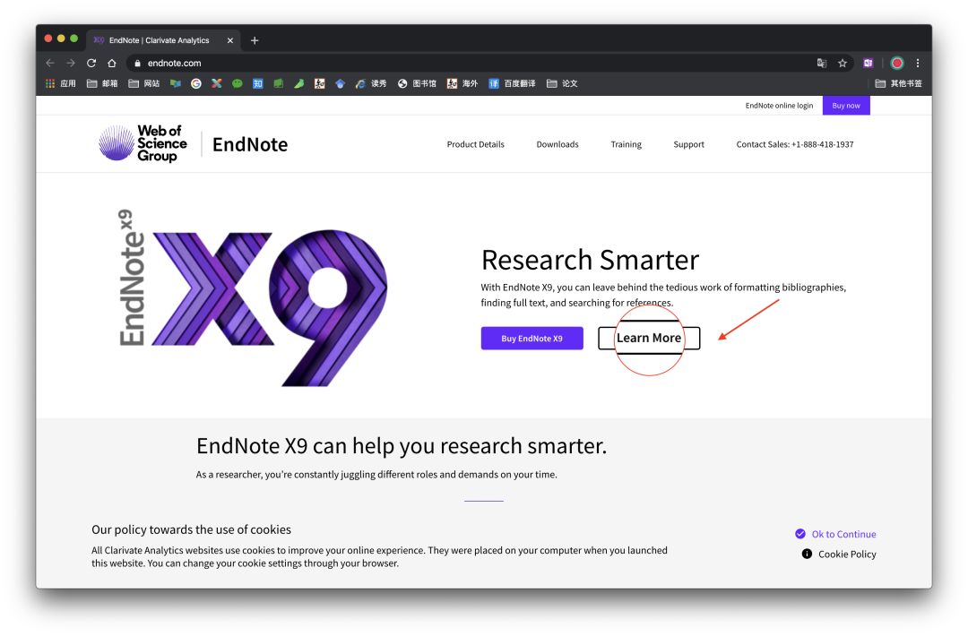968x636 pixels.
Task: Open the 读秀 bookmark
Action: click(371, 83)
